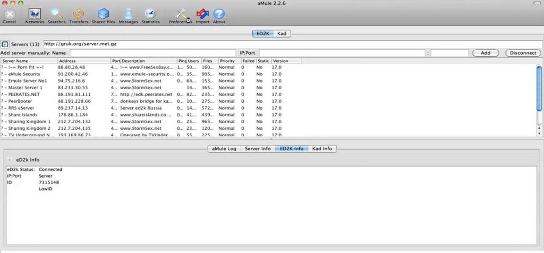Viewport: 544px width, 253px height.
Task: Switch to the Kad network tab
Action: [x=283, y=33]
